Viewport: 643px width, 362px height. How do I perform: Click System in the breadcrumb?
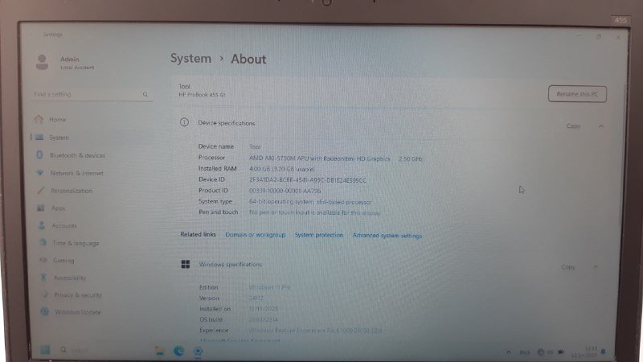190,58
